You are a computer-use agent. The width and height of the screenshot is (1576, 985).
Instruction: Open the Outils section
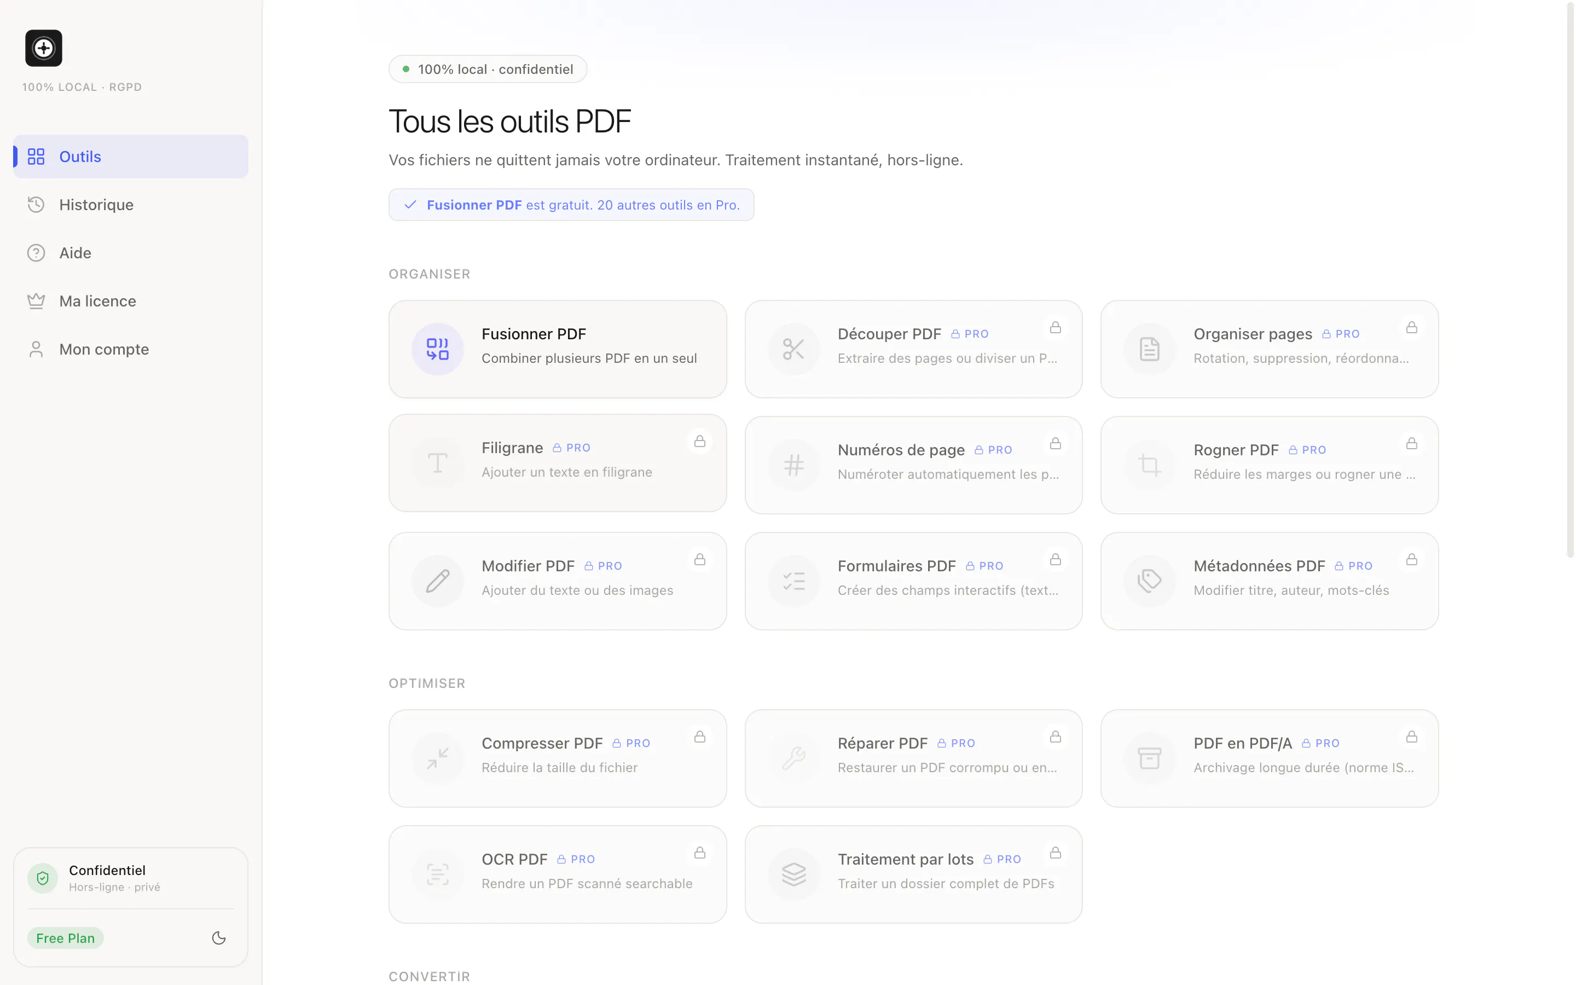(x=131, y=157)
